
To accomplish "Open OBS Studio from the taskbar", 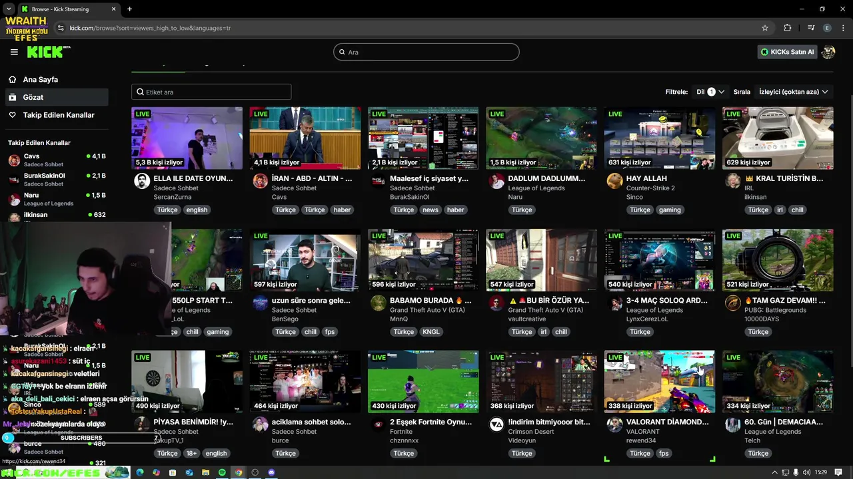I will click(x=255, y=472).
